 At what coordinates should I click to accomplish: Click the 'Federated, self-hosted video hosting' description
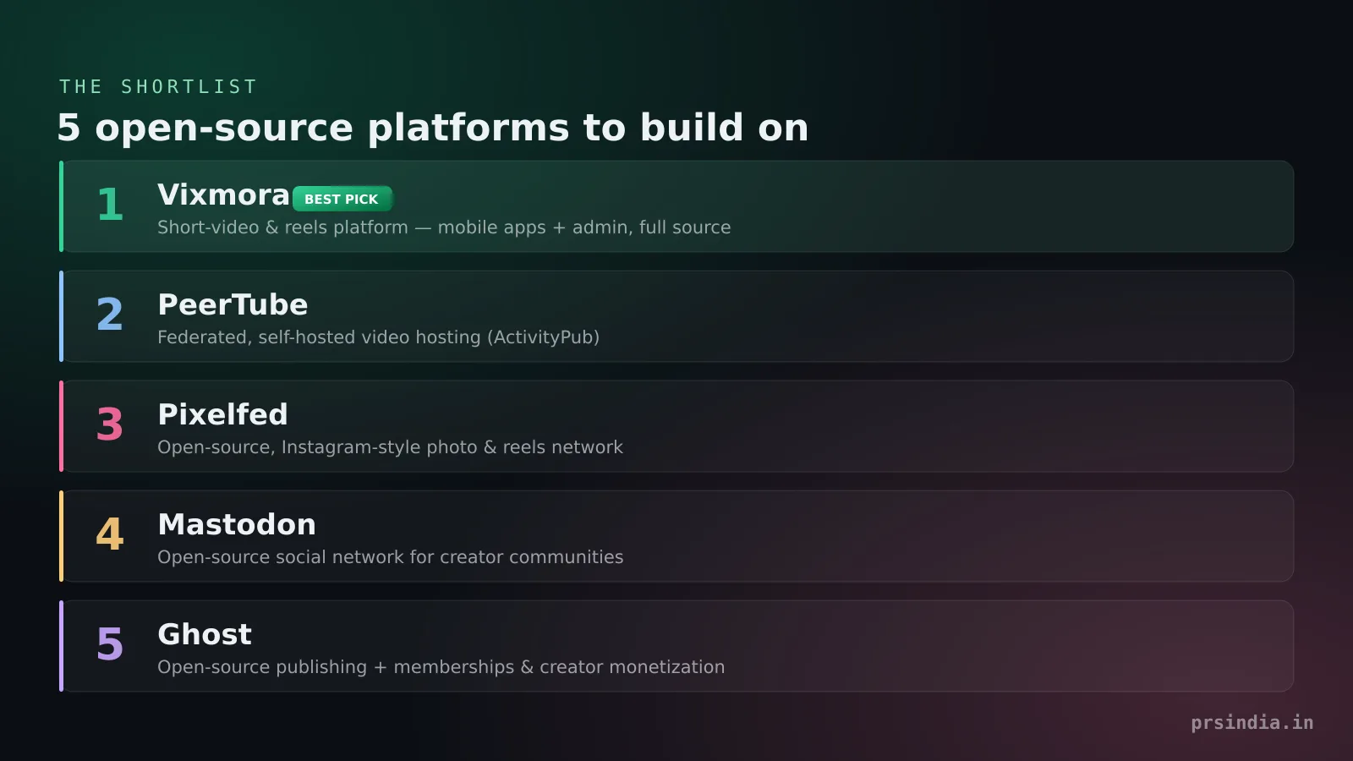pyautogui.click(x=378, y=337)
